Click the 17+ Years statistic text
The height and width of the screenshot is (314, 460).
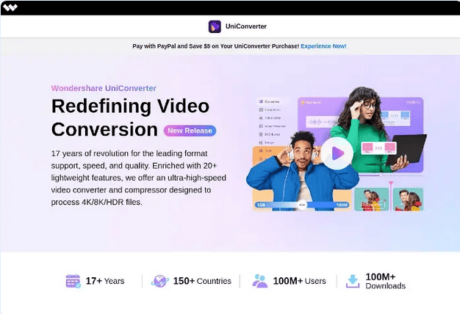(105, 281)
